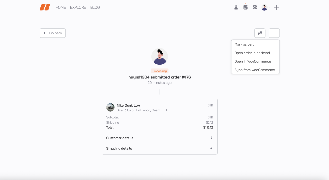Image resolution: width=329 pixels, height=180 pixels.
Task: Open the chat messages icon button
Action: click(x=260, y=33)
